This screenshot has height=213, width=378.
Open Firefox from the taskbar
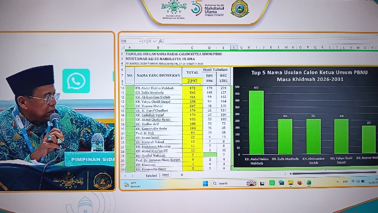[299, 183]
